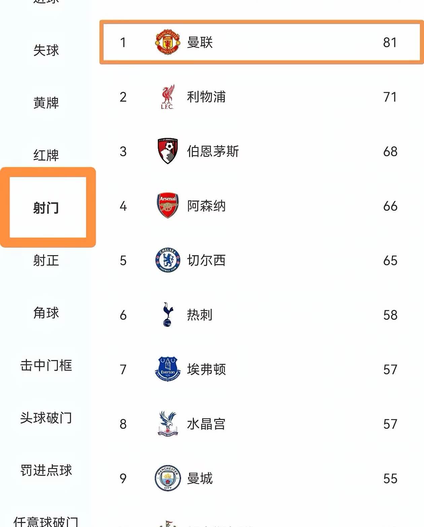Click the Crystal Palace eagle badge
The height and width of the screenshot is (527, 424).
coord(168,424)
